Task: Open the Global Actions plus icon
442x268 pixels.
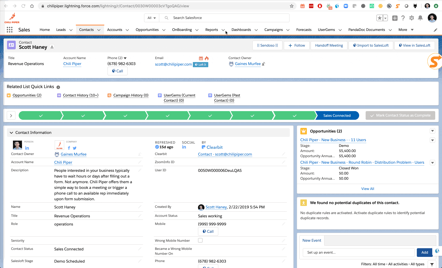Action: [395, 18]
